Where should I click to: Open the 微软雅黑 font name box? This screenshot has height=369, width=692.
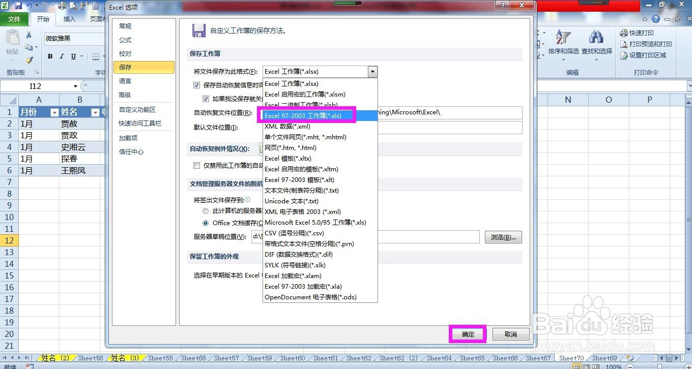point(74,39)
